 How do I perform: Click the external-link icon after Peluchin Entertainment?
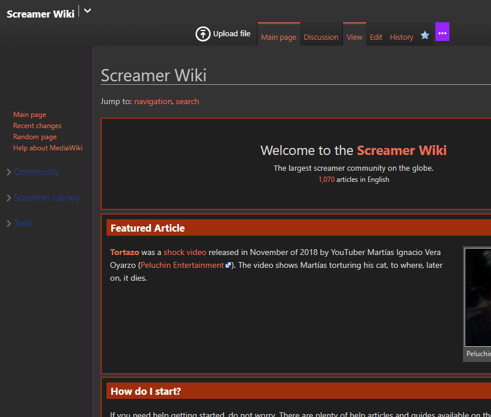[228, 266]
